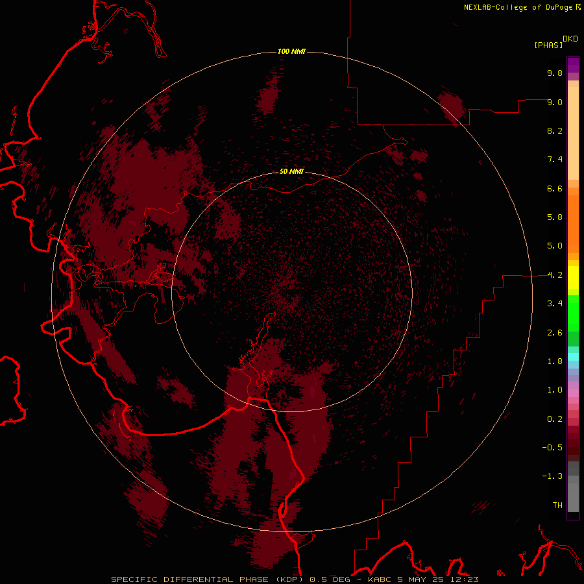Pick the cyan band of the color scale

click(573, 356)
